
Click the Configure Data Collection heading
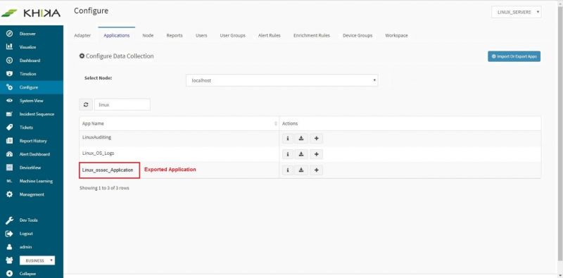tap(116, 56)
